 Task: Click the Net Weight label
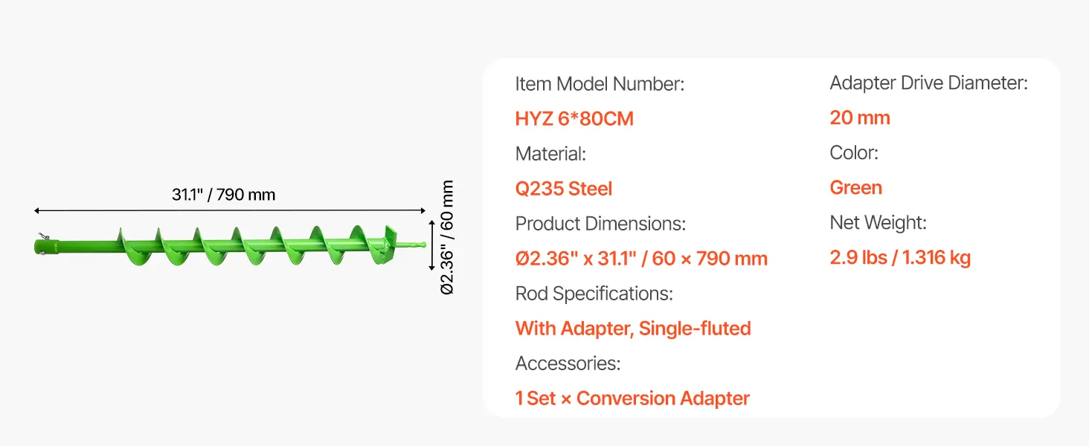878,223
